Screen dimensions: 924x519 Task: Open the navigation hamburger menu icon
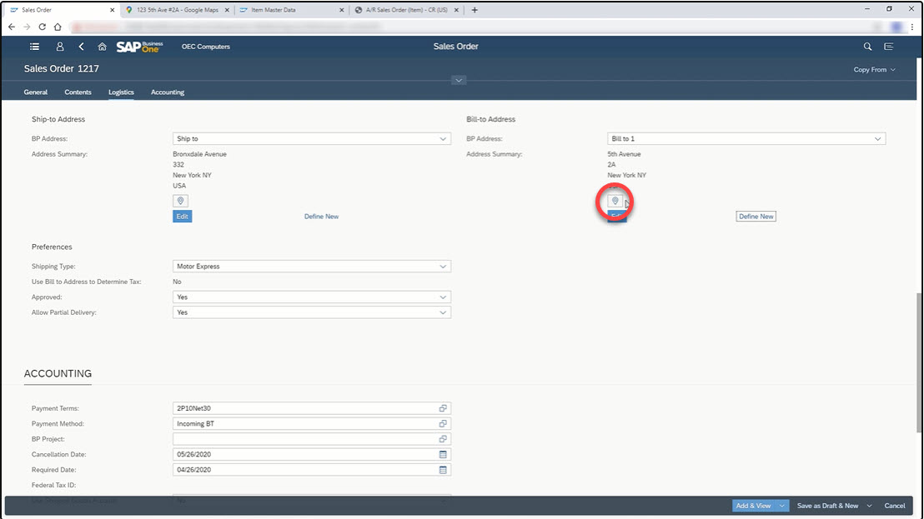click(33, 47)
